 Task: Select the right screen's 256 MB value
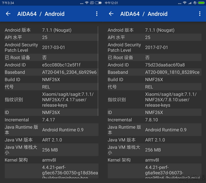coord(153,150)
